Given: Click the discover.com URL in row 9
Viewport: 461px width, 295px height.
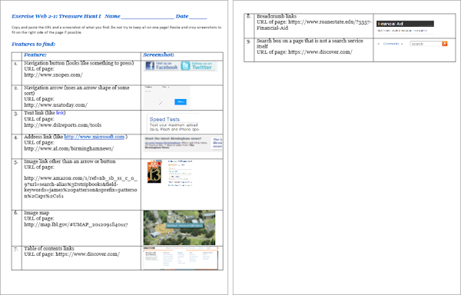Looking at the screenshot, I should 320,52.
